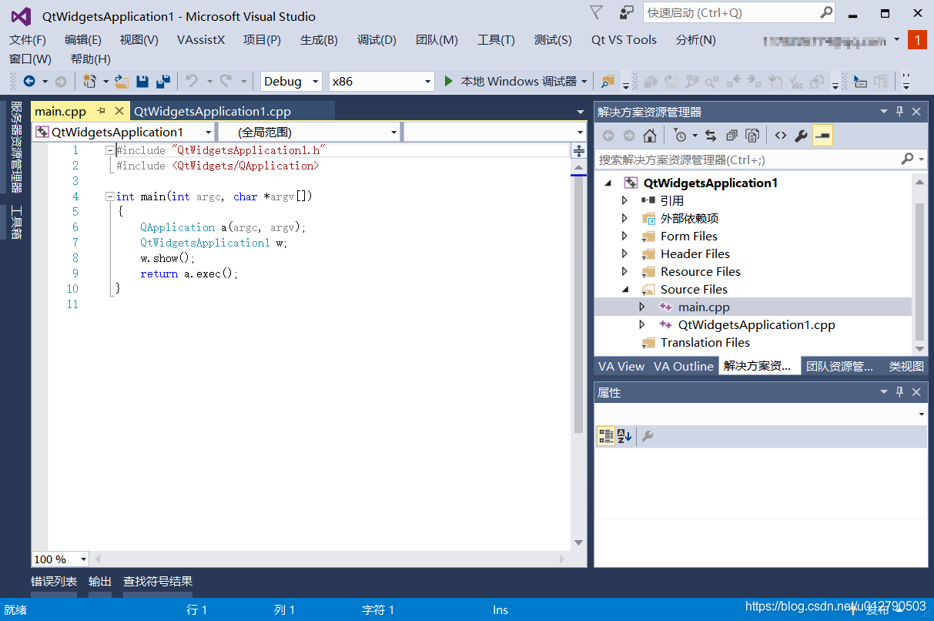Image resolution: width=934 pixels, height=621 pixels.
Task: Open the 错误列表 error list panel
Action: coord(54,582)
